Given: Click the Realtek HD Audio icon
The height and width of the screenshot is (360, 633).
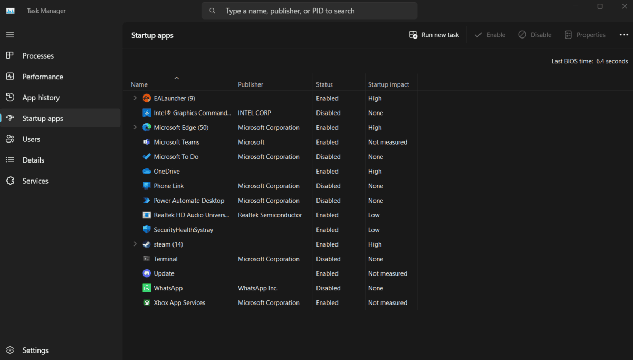Looking at the screenshot, I should coord(147,215).
